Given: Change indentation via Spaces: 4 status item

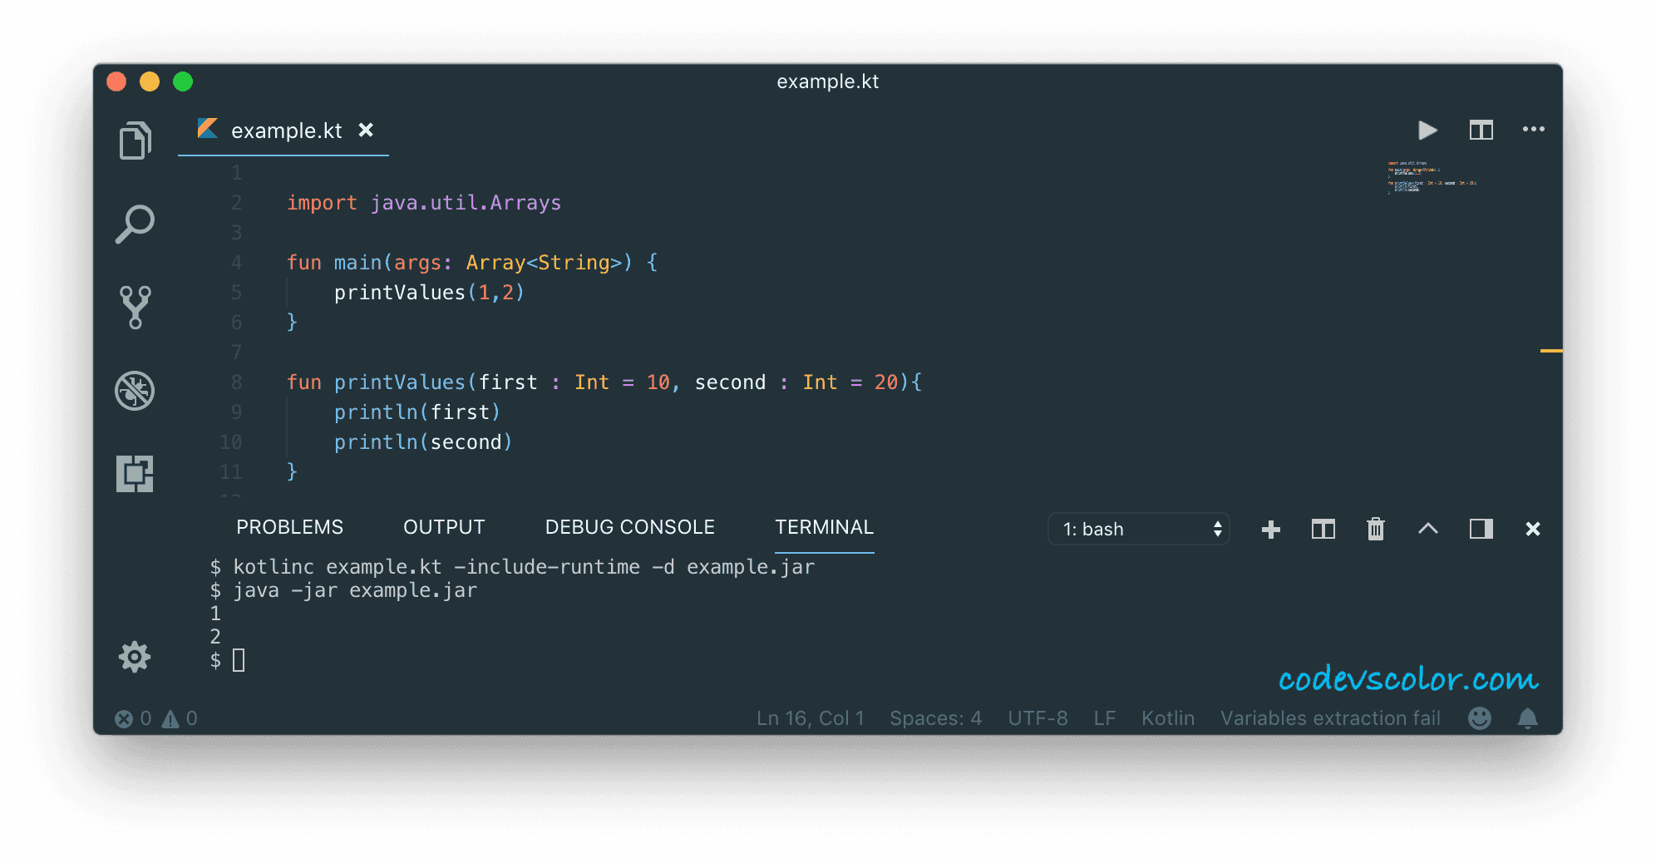Looking at the screenshot, I should click(934, 717).
